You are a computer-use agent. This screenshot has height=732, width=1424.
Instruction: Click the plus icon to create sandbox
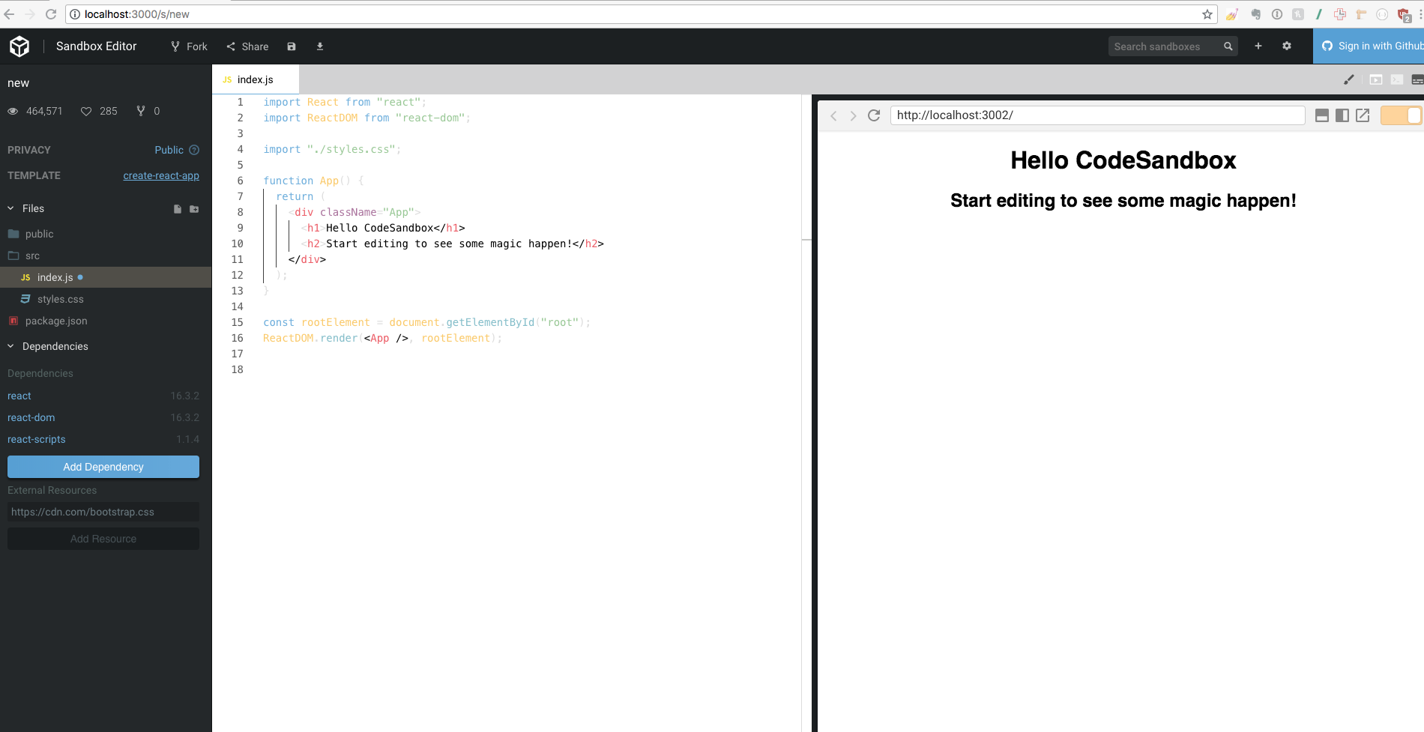click(x=1258, y=46)
